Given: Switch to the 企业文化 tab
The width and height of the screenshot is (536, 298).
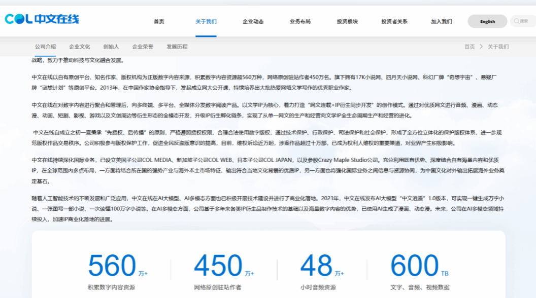Looking at the screenshot, I should 79,47.
